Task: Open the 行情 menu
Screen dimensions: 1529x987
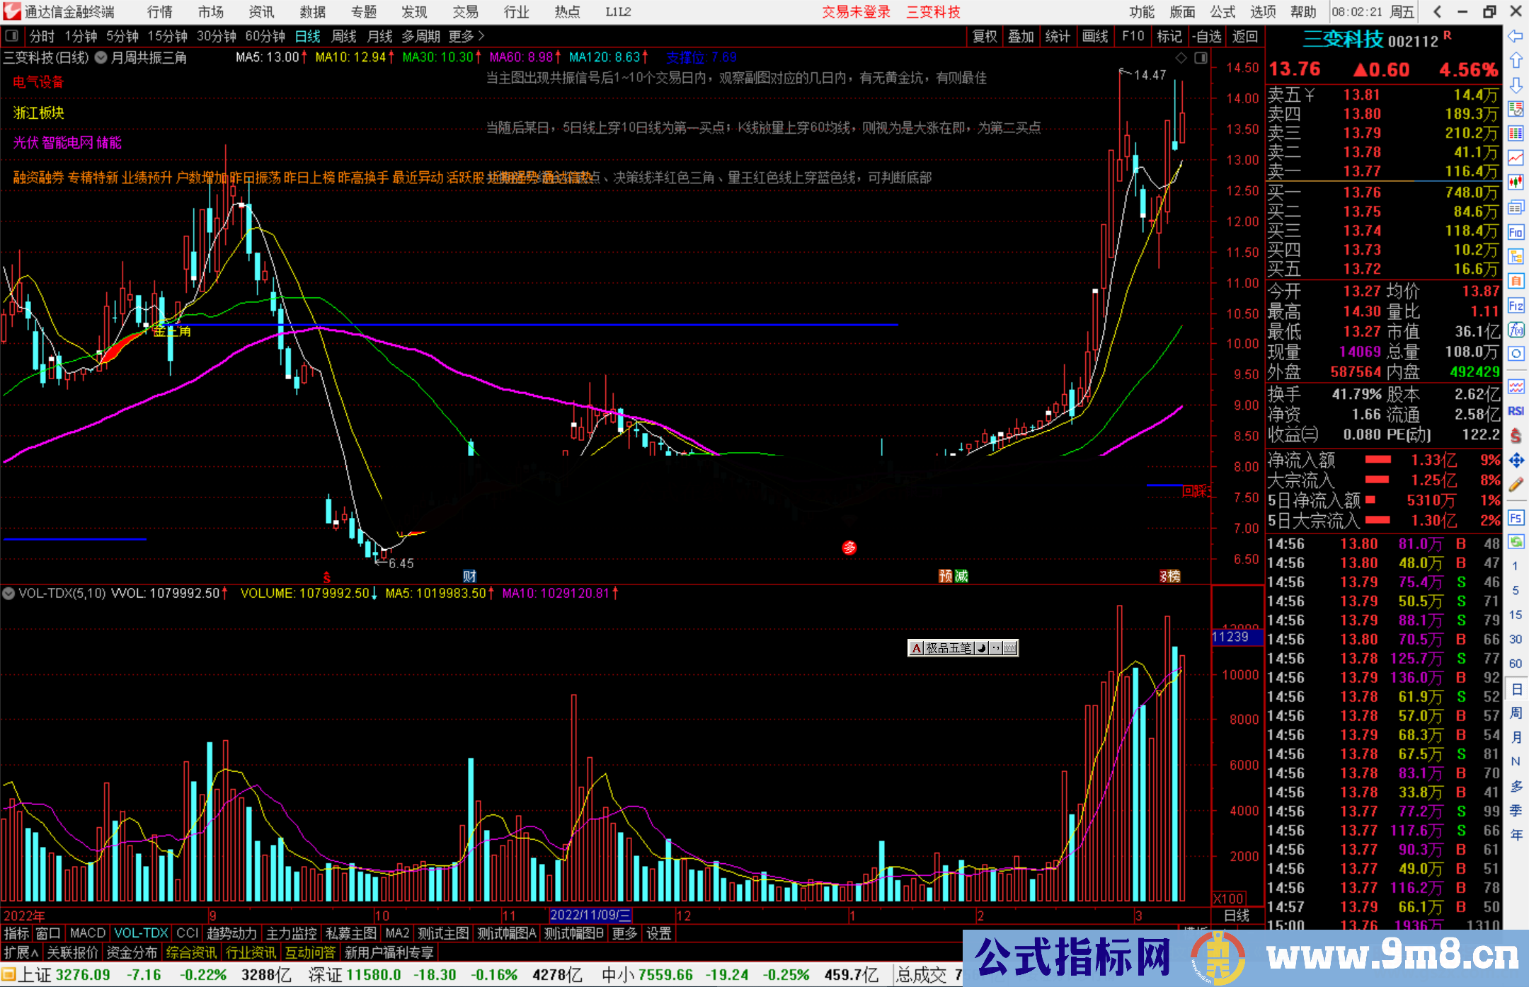Action: tap(159, 12)
